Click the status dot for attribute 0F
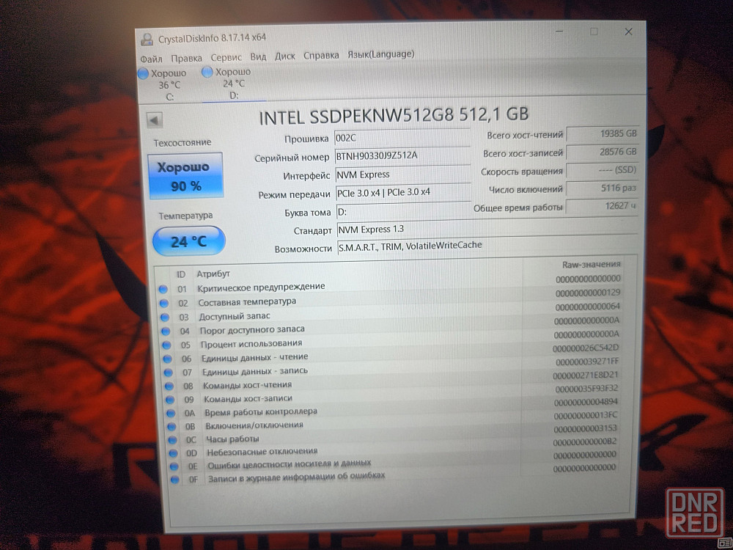The width and height of the screenshot is (733, 550). 175,480
